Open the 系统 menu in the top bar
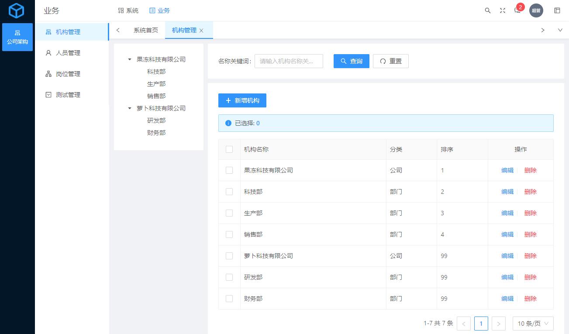Viewport: 569px width, 334px height. coord(128,10)
